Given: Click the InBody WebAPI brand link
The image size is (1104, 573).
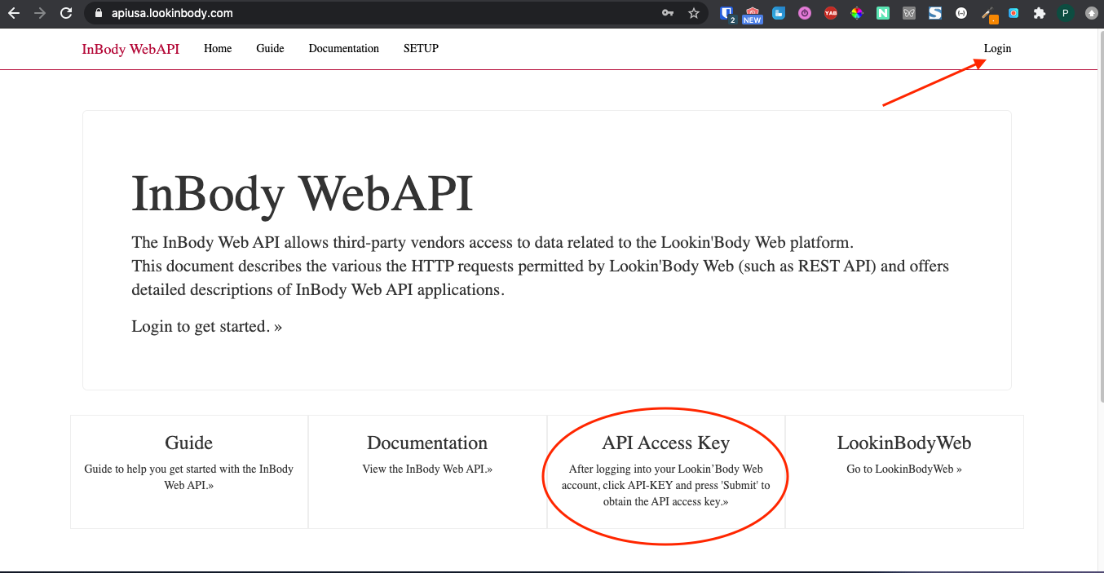Looking at the screenshot, I should pyautogui.click(x=130, y=49).
